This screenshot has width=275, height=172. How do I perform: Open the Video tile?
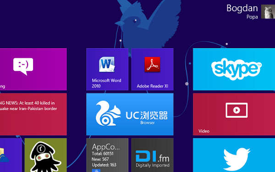(x=234, y=114)
